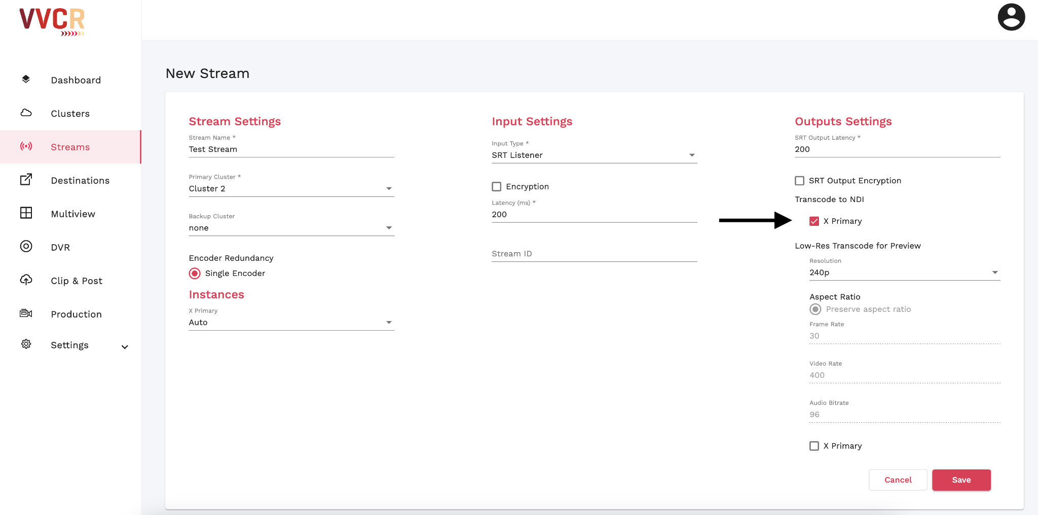Enable SRT Output Encryption checkbox

point(800,181)
